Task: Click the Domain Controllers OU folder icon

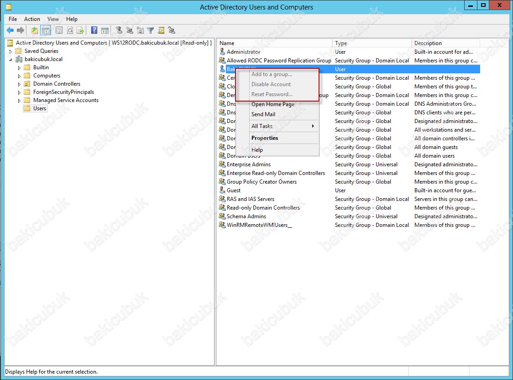Action: (x=27, y=84)
